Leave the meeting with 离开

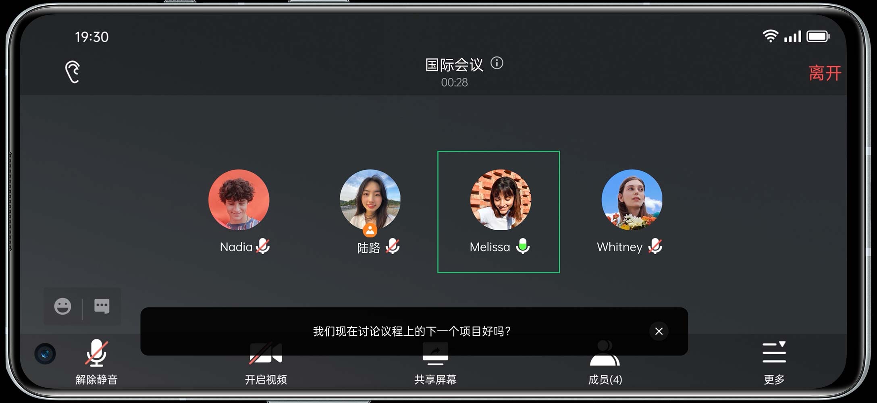coord(825,73)
